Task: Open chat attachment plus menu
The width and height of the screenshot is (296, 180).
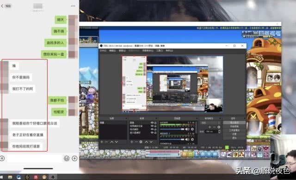Action: point(74,158)
